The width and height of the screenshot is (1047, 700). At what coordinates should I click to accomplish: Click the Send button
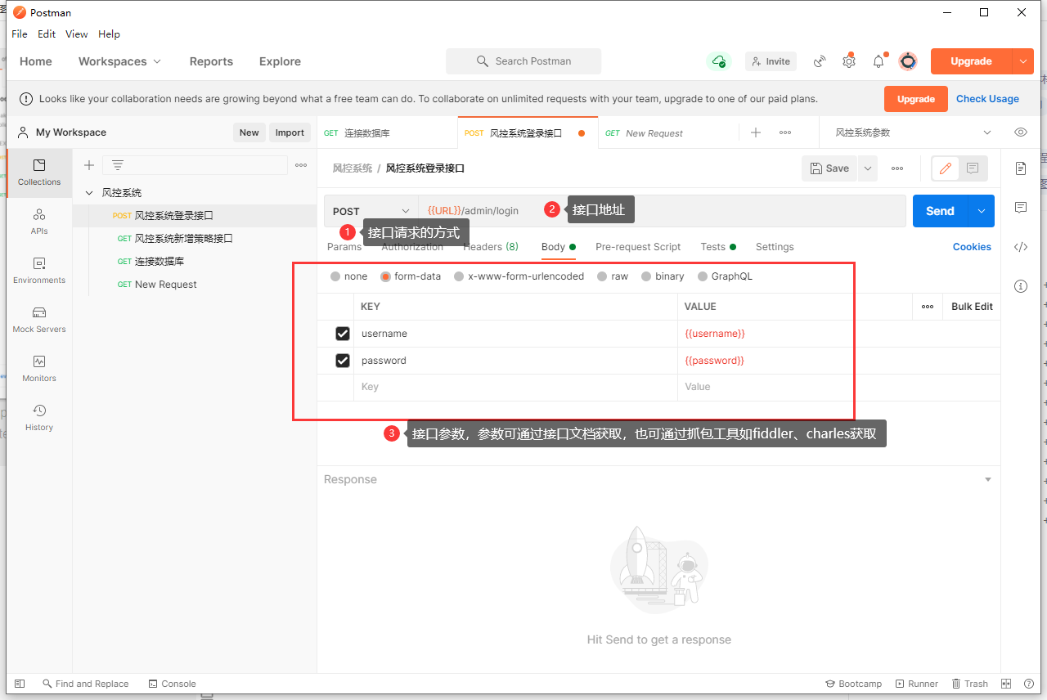click(939, 210)
